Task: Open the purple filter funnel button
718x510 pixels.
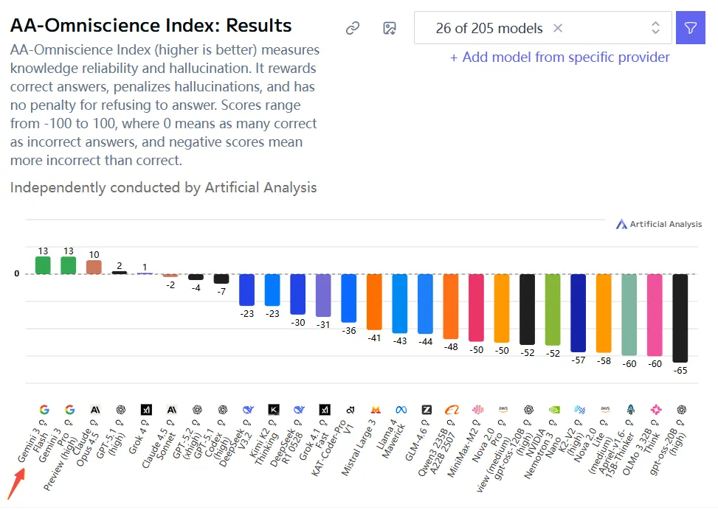Action: (x=690, y=28)
